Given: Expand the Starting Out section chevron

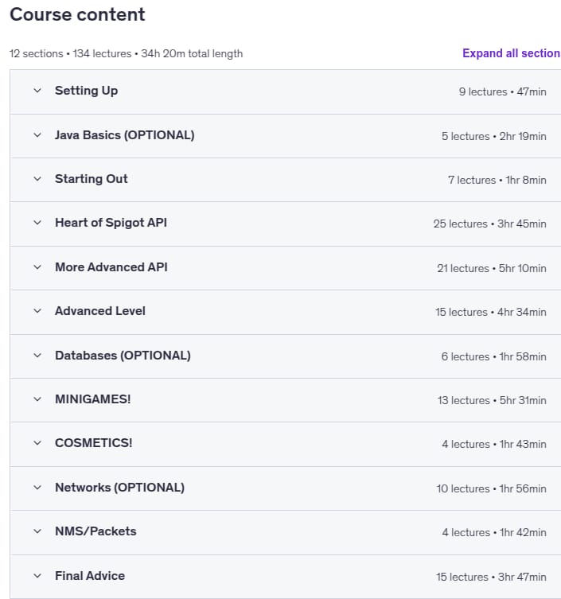Looking at the screenshot, I should pos(37,179).
